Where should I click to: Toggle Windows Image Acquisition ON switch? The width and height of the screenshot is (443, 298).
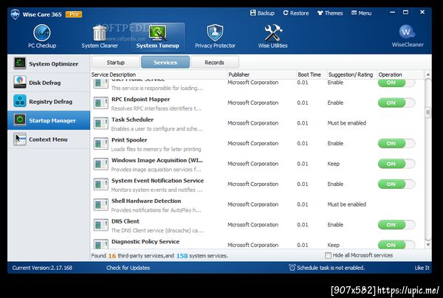[396, 164]
